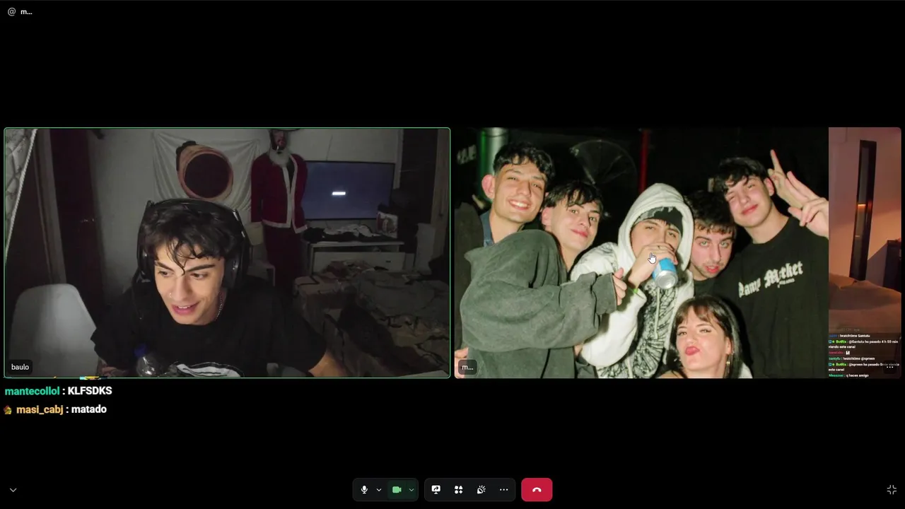The height and width of the screenshot is (509, 905).
Task: Click the mantecollol chat username
Action: coord(33,391)
